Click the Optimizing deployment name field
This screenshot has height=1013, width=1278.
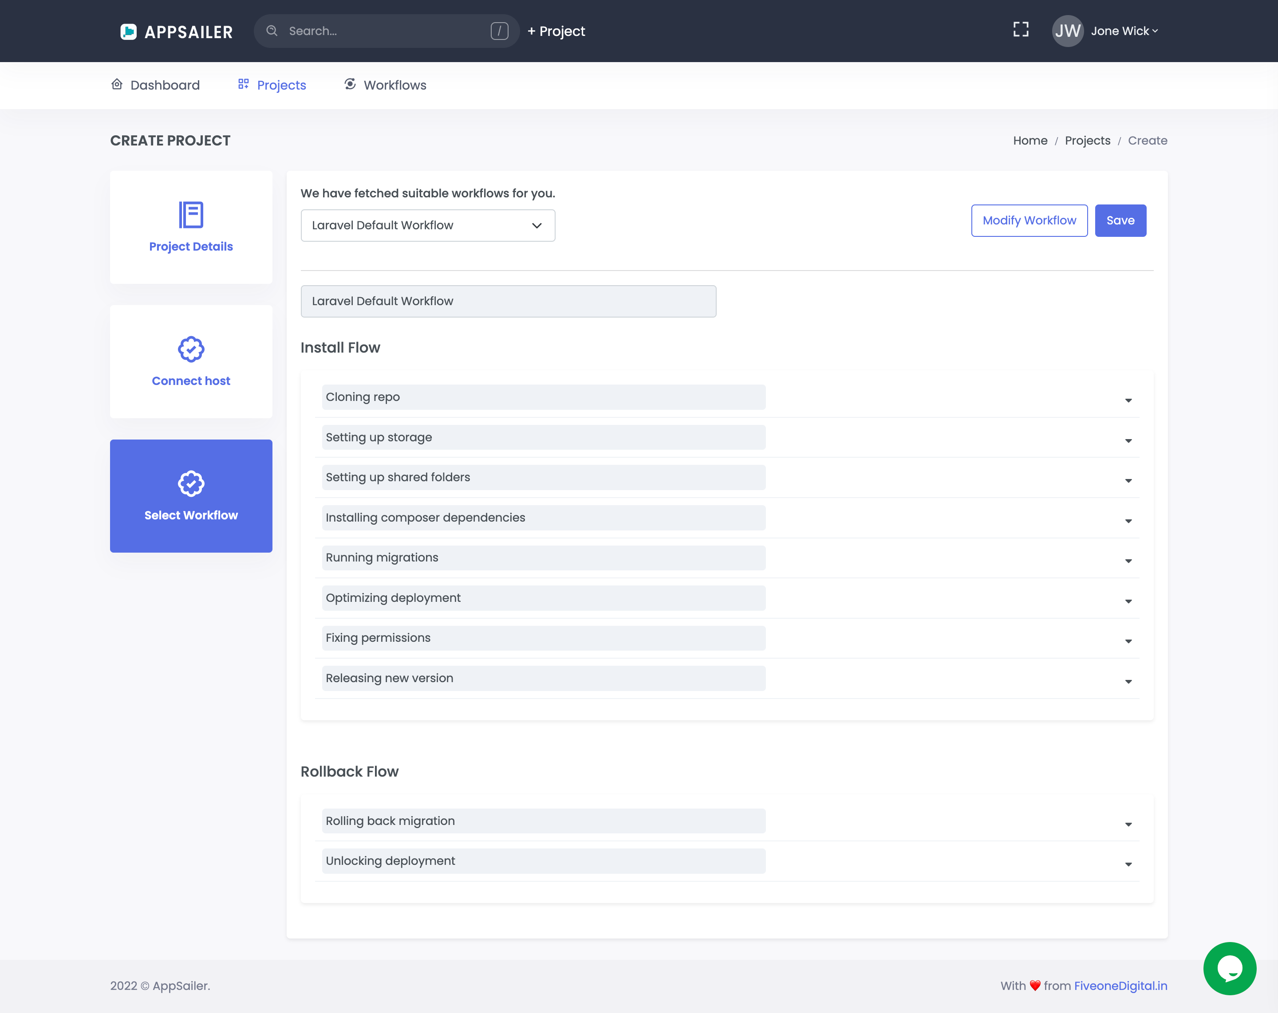point(544,598)
